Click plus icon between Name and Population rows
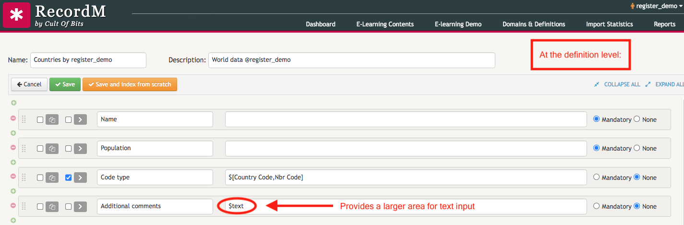 click(13, 133)
